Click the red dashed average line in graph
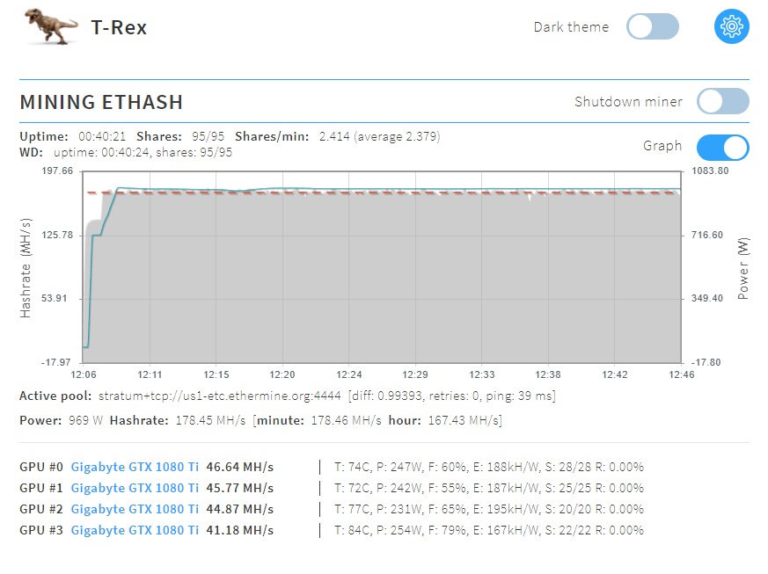 [x=382, y=193]
